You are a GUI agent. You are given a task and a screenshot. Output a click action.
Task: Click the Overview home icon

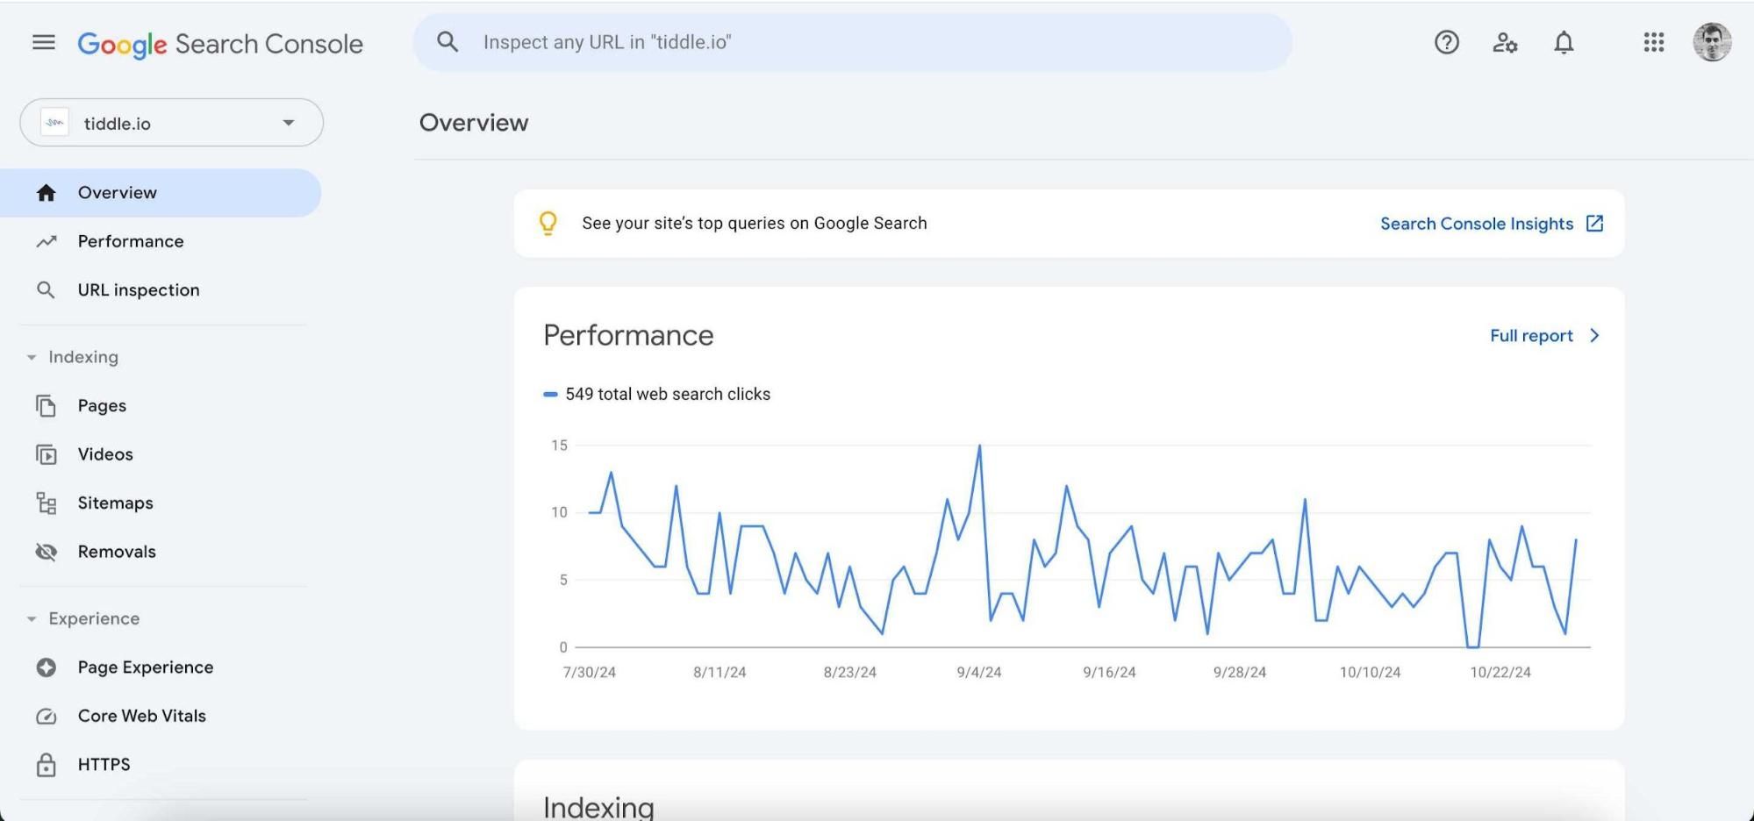pyautogui.click(x=47, y=193)
